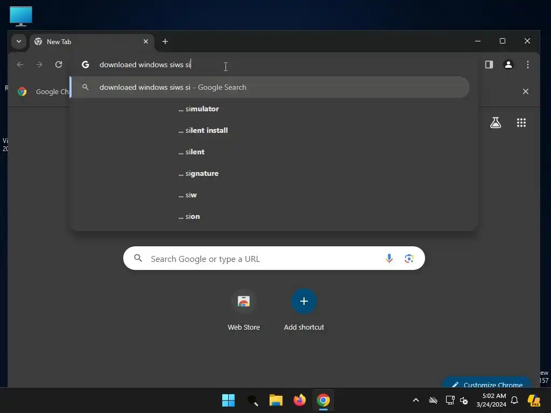Screen dimensions: 551x413
Task: Click the PRE app icon in the taskbar corner
Action: click(x=534, y=400)
